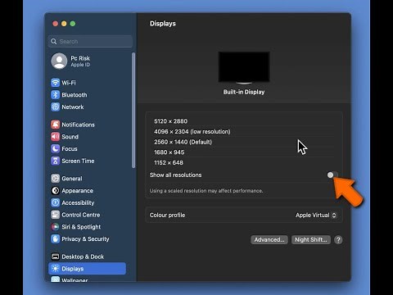Open Appearance settings label

click(x=77, y=190)
